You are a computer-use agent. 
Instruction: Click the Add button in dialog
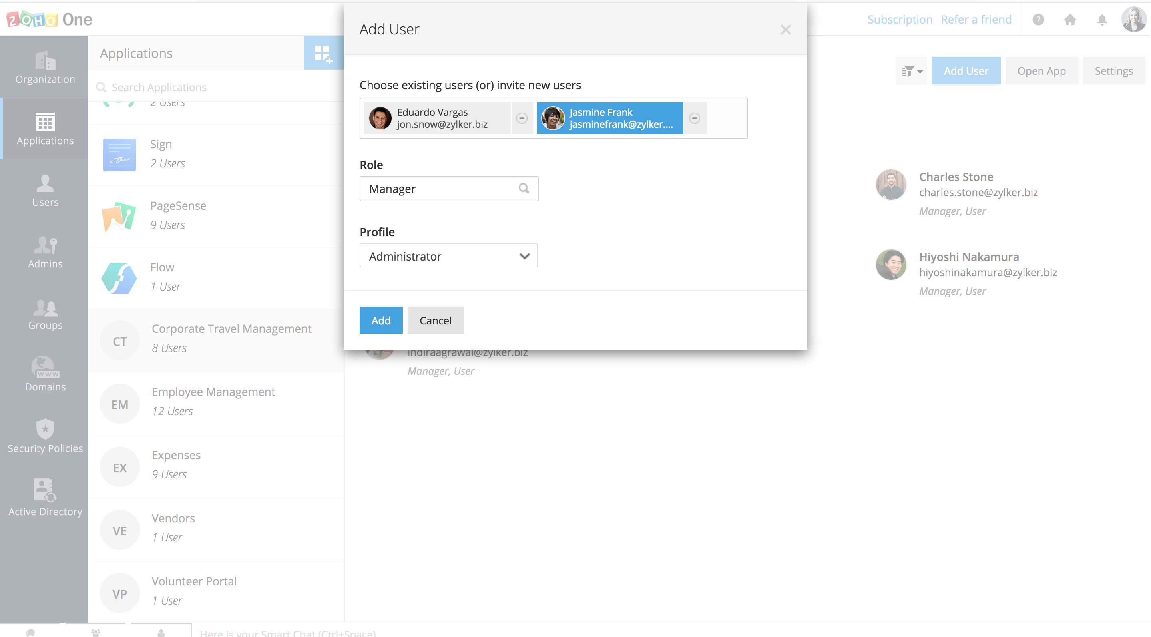[x=381, y=320]
